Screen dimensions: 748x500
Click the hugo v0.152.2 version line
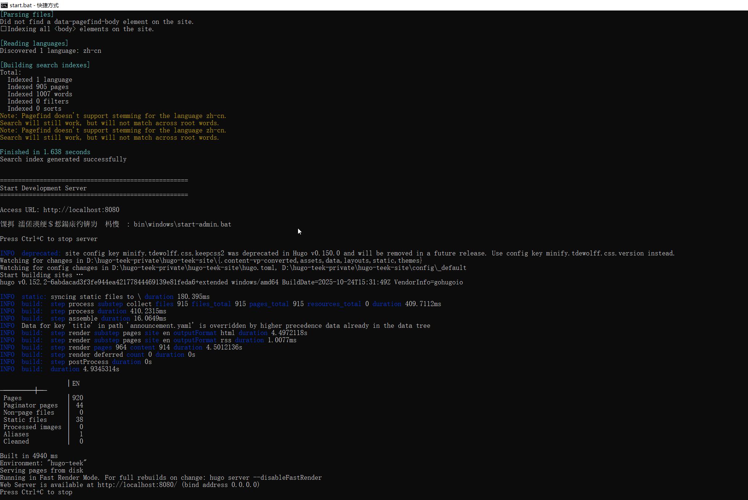tap(231, 282)
